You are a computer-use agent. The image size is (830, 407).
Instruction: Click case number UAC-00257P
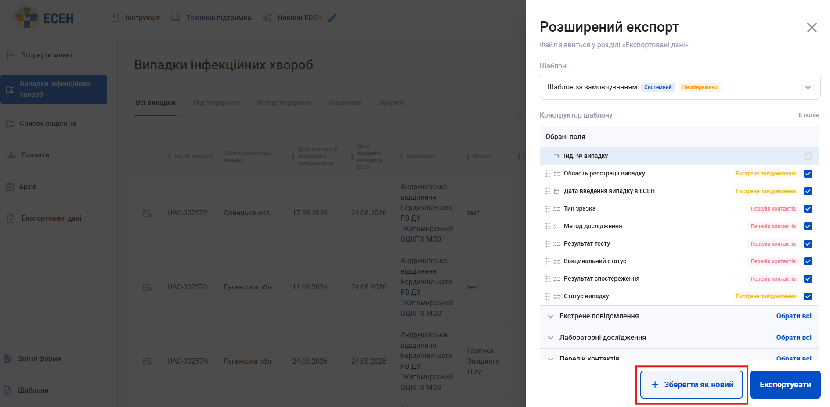coord(188,213)
